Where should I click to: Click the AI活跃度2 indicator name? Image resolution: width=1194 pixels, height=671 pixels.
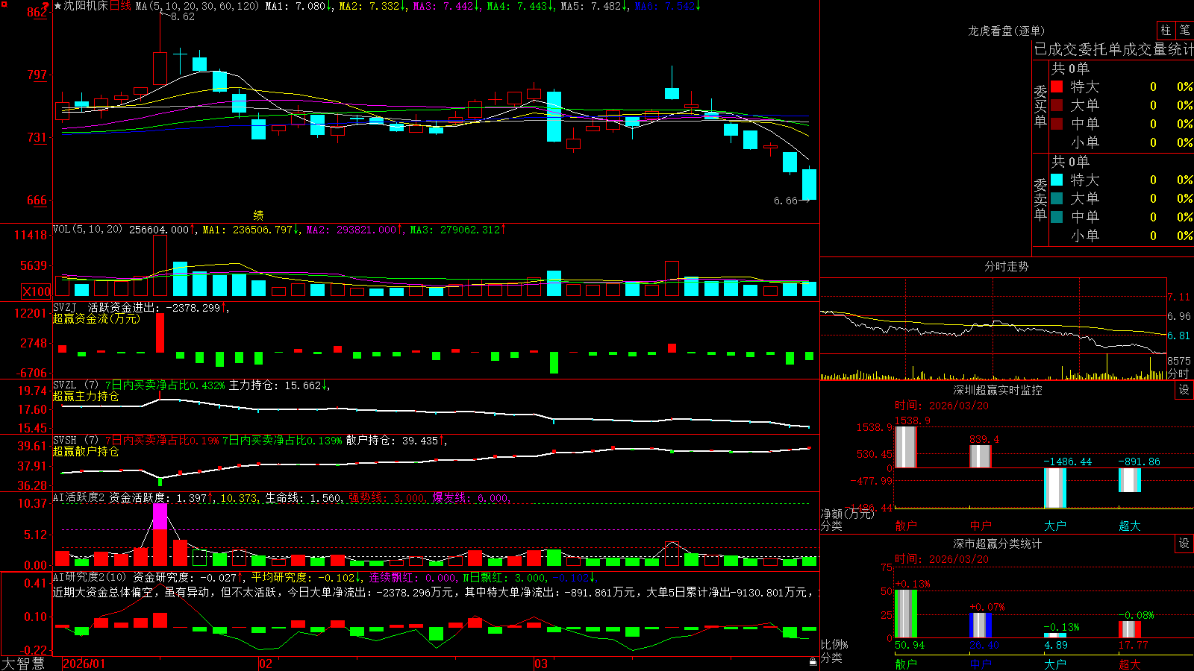[79, 497]
